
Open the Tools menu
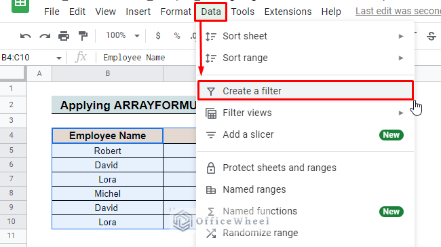[243, 12]
